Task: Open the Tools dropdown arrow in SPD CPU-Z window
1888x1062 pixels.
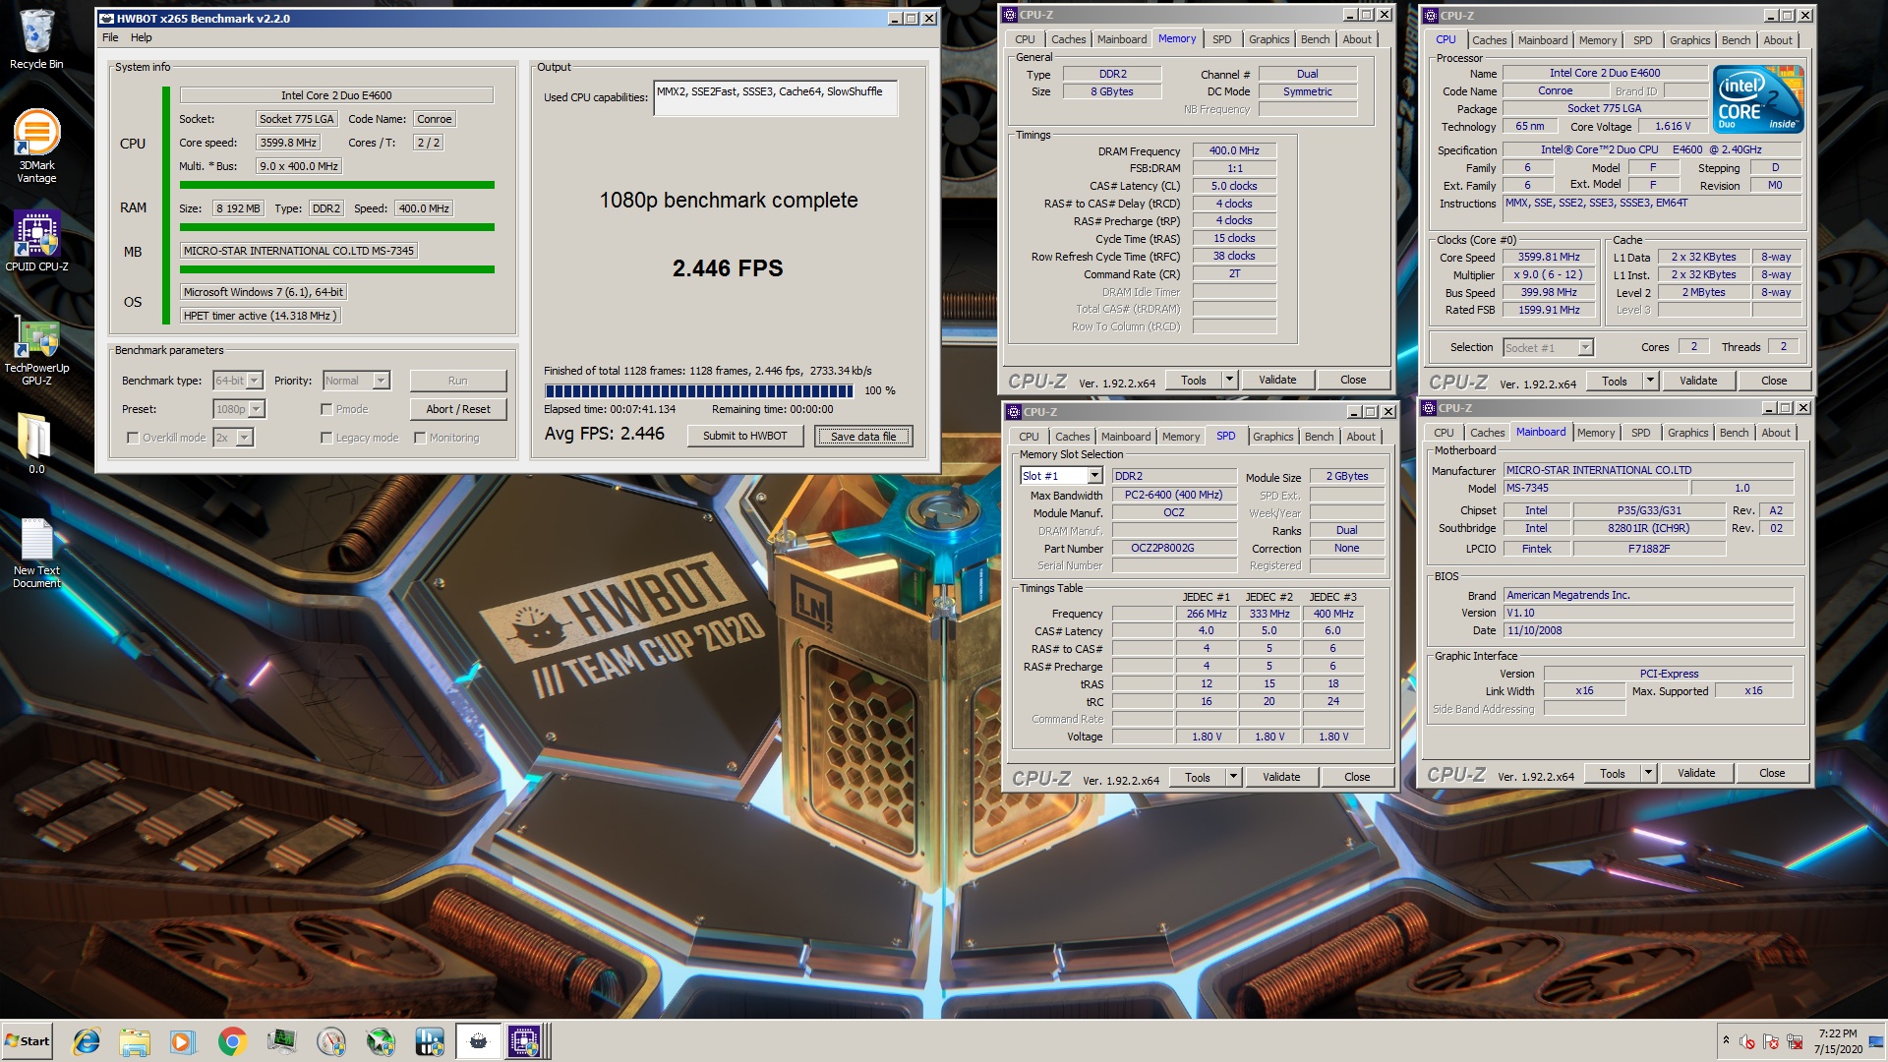Action: point(1233,777)
